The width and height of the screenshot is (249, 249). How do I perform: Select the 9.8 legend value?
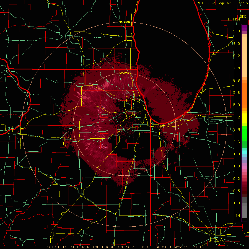(x=237, y=31)
